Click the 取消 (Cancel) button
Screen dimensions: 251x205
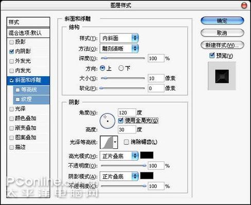tap(222, 33)
